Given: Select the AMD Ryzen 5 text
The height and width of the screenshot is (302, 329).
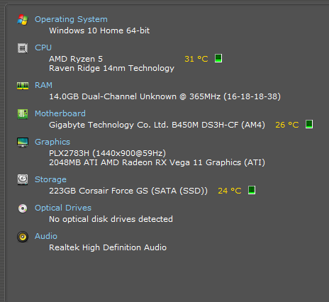Looking at the screenshot, I should click(76, 59).
